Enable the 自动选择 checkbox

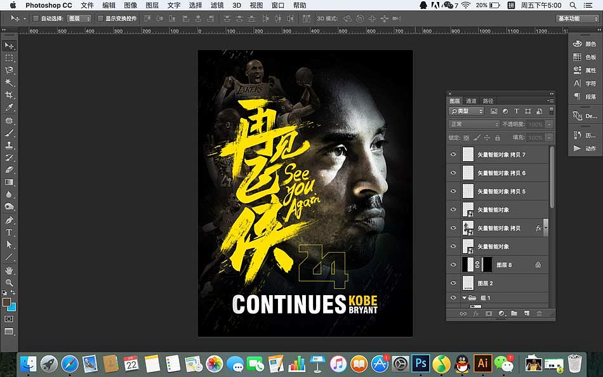tap(36, 18)
